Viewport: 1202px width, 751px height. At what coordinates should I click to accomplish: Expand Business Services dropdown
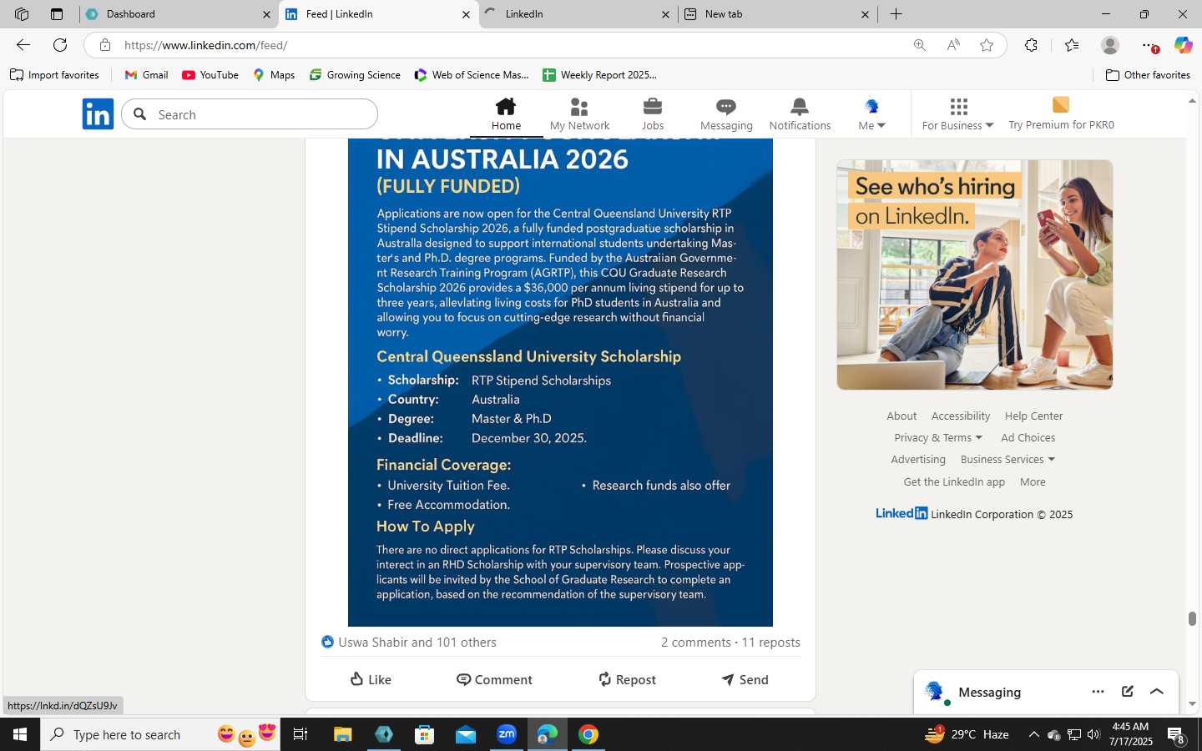click(1008, 459)
